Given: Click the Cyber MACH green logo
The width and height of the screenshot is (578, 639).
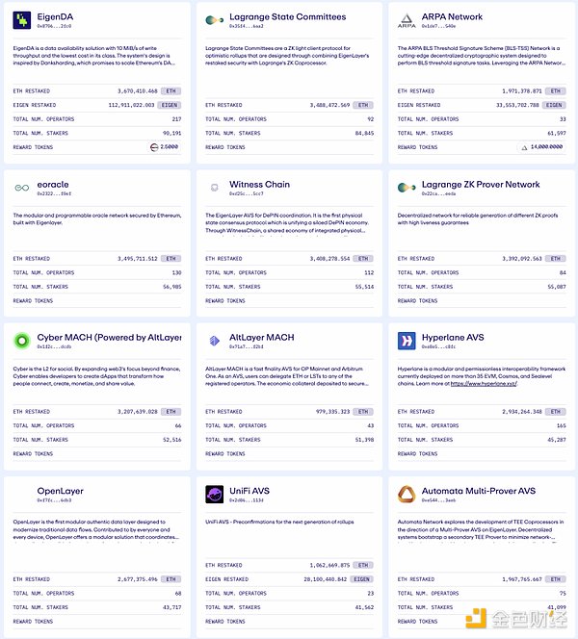Looking at the screenshot, I should point(21,341).
